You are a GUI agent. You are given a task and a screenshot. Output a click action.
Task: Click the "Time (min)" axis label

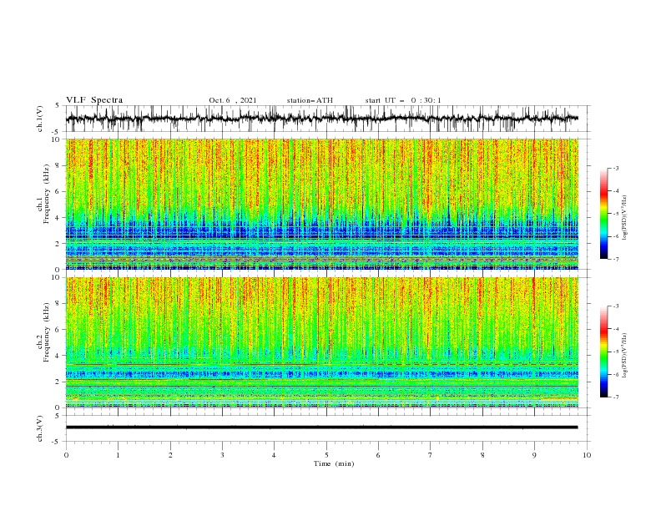(334, 463)
